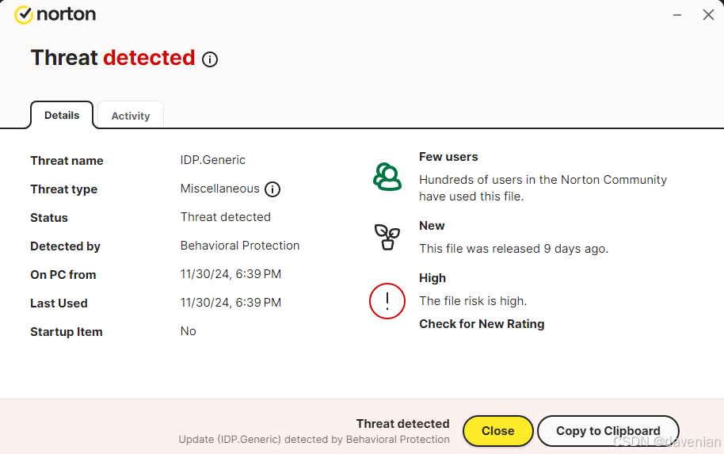Screen dimensions: 724x454
Task: Click the Status value Threat detected
Action: click(x=226, y=217)
